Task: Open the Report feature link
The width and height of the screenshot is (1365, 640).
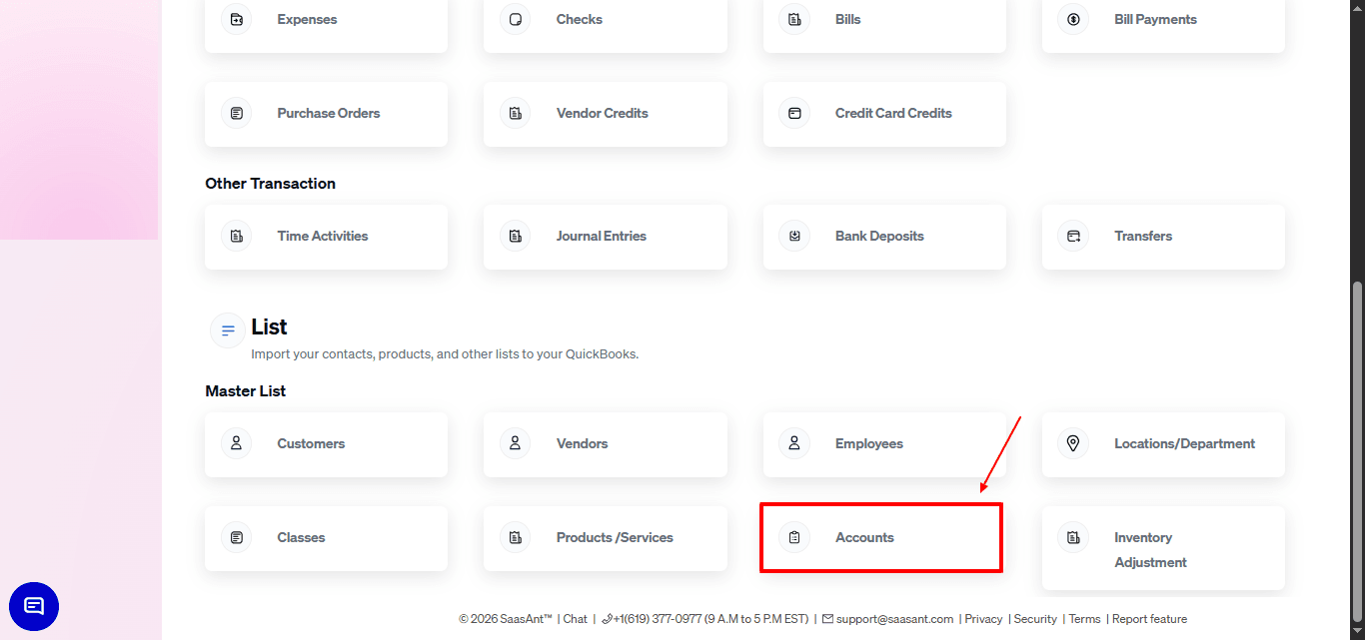Action: pyautogui.click(x=1149, y=618)
